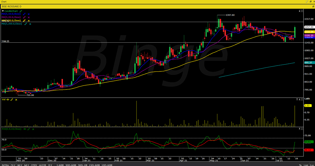Toggle visibility of the RSI indicator
The width and height of the screenshot is (315, 166).
point(25,129)
